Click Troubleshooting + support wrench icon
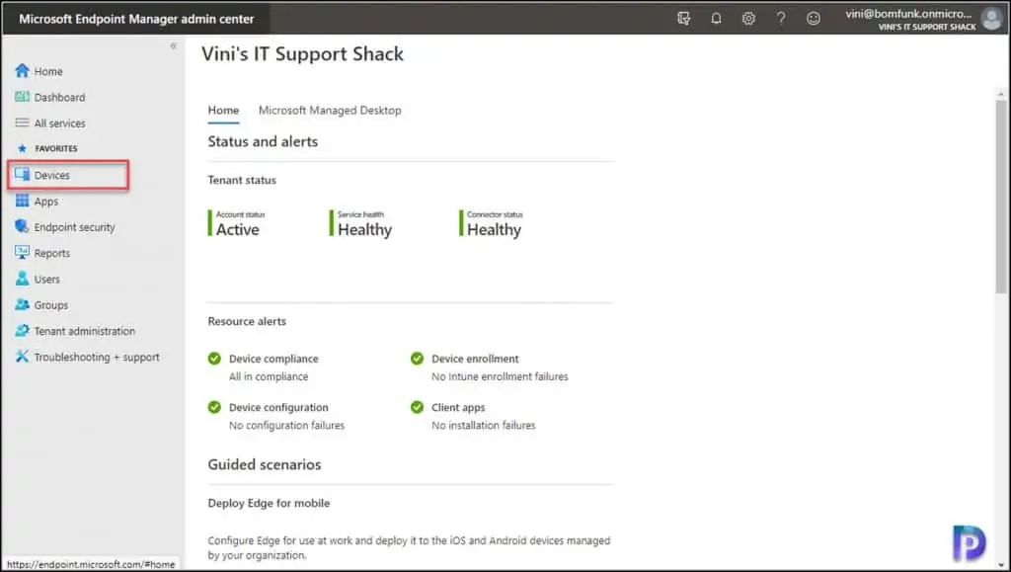 point(22,356)
